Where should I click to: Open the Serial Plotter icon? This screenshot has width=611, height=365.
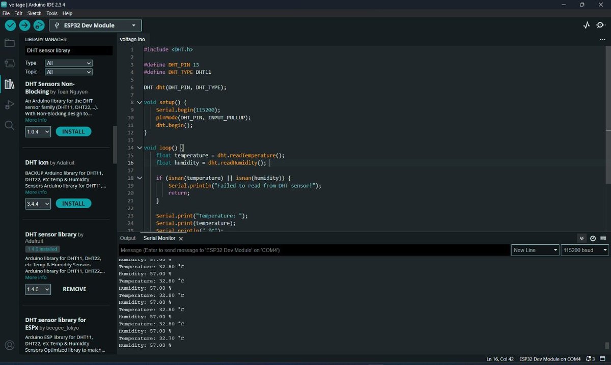click(587, 25)
